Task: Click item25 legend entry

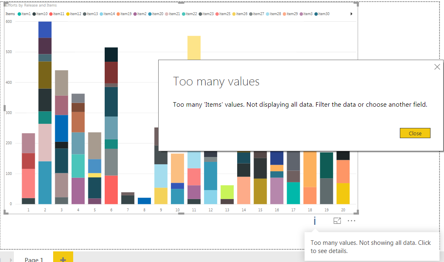Action: [223, 14]
